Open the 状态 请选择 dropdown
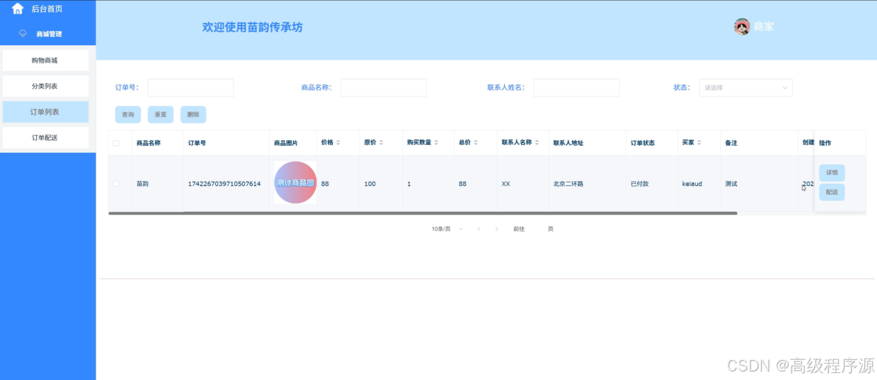The width and height of the screenshot is (877, 380). 745,87
